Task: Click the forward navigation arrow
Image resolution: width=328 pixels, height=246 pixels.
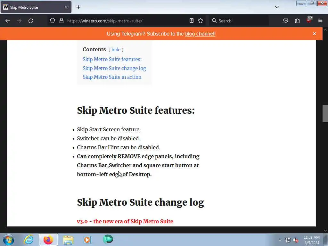Action: pyautogui.click(x=19, y=21)
